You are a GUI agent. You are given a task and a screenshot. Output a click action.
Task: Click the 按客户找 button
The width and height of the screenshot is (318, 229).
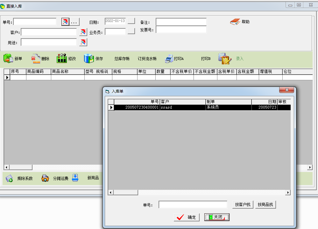243,204
